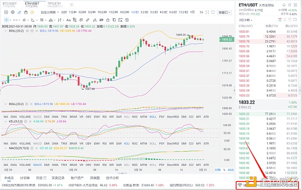
Task: Open the 单窗口 window layout dropdown
Action: click(x=224, y=13)
